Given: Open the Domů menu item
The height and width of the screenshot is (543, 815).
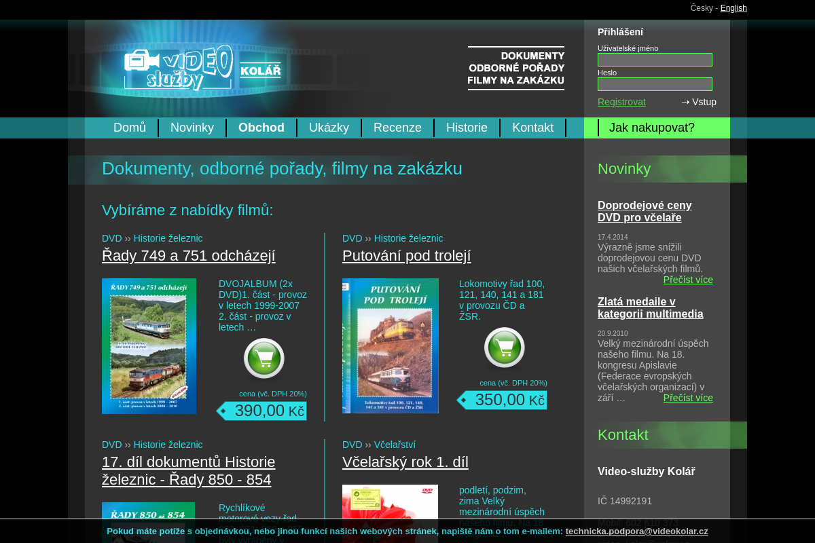Looking at the screenshot, I should pos(130,128).
